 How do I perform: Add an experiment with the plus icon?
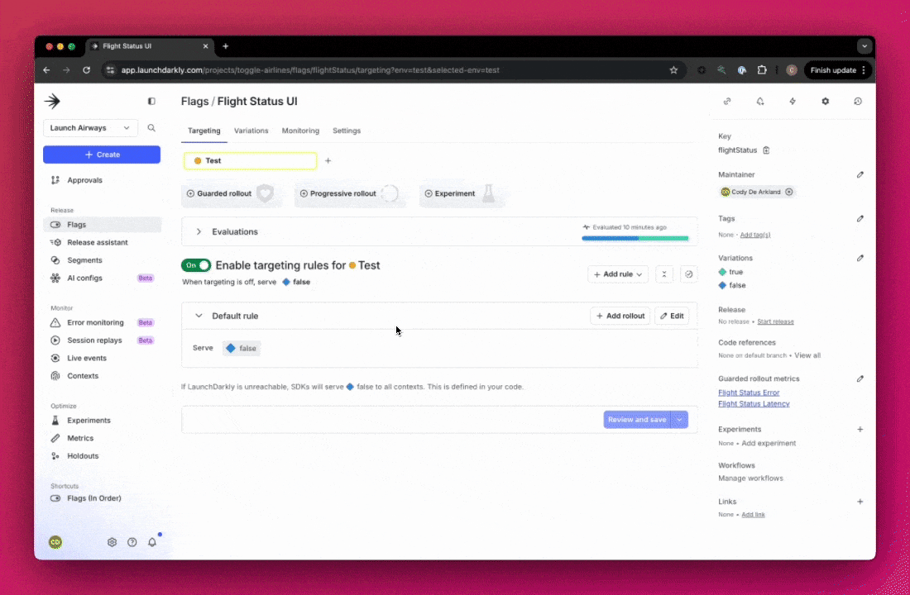(860, 429)
